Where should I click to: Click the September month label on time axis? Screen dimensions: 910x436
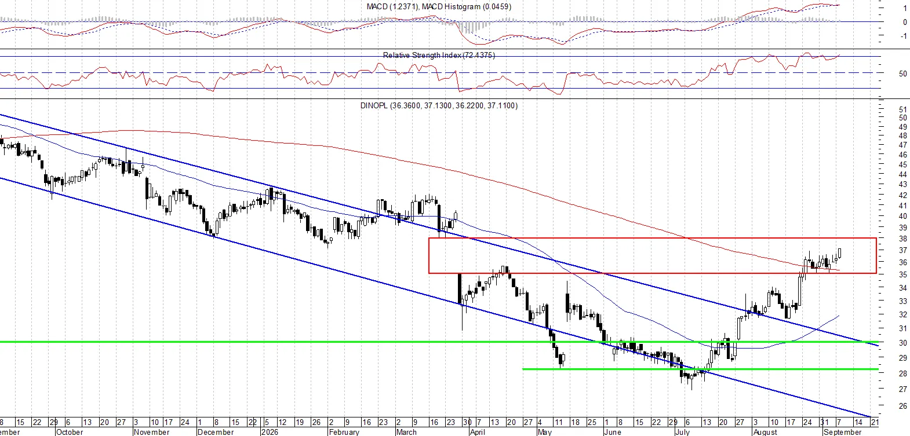click(842, 432)
